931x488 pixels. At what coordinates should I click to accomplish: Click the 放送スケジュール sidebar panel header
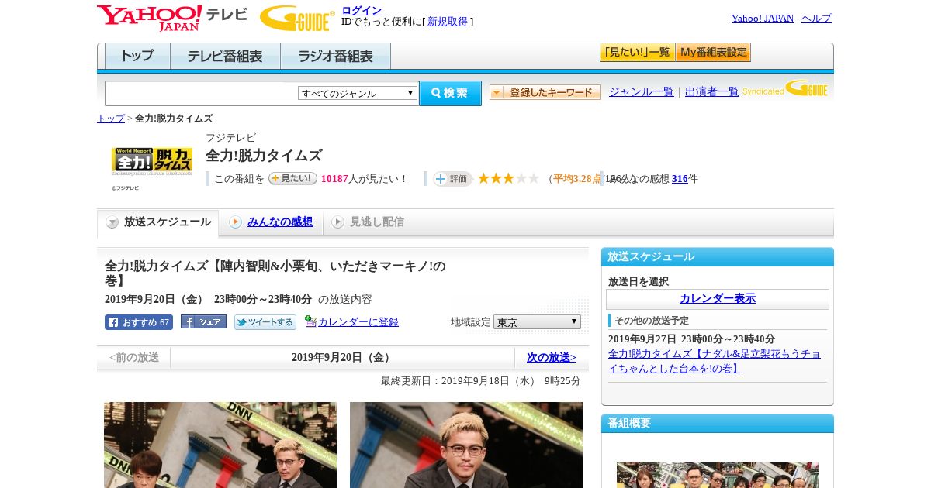click(x=718, y=257)
